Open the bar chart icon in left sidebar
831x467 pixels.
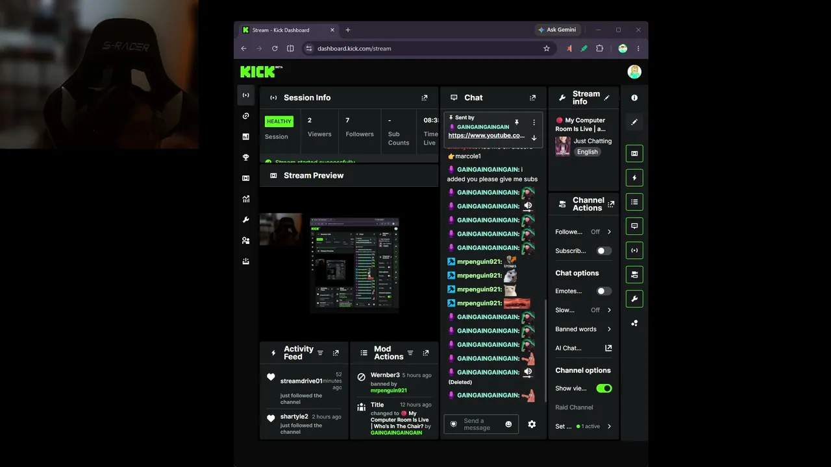pyautogui.click(x=245, y=137)
